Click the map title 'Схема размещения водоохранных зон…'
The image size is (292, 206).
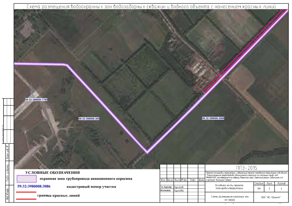(x=151, y=6)
